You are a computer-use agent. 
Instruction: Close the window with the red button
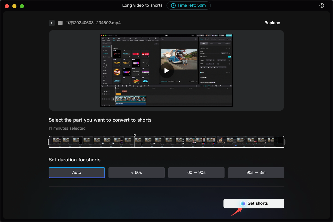point(7,6)
